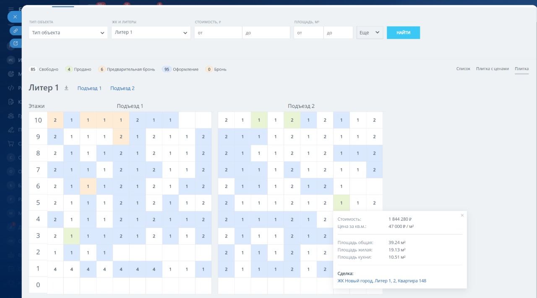Close the side panel with the X button

(15, 17)
